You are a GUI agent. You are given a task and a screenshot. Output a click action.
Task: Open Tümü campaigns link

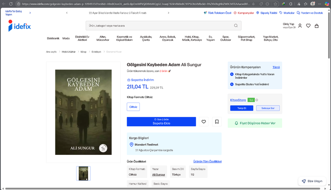coord(276,67)
